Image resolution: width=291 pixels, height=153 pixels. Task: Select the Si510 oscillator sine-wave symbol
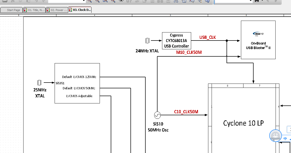tap(157, 115)
